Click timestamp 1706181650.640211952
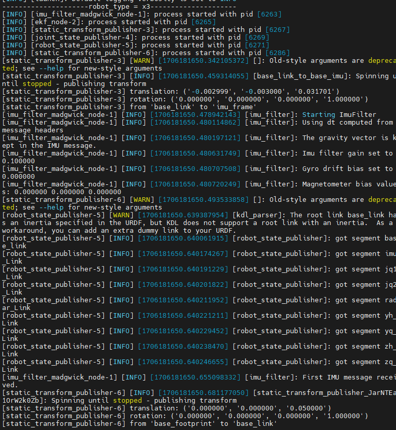This screenshot has height=430, width=396. (183, 300)
